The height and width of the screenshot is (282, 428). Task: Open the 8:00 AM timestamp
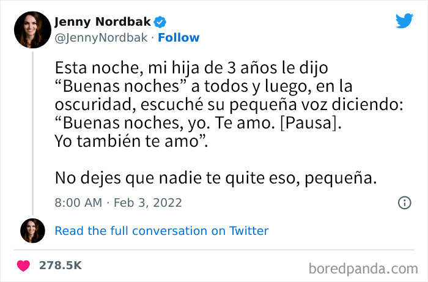coord(79,202)
